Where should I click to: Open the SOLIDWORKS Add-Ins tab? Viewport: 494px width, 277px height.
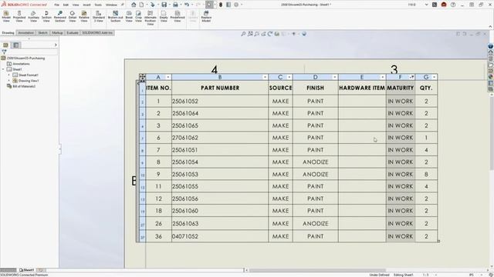click(97, 33)
